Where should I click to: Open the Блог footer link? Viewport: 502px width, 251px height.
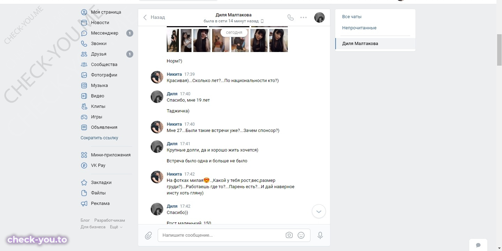coord(85,220)
